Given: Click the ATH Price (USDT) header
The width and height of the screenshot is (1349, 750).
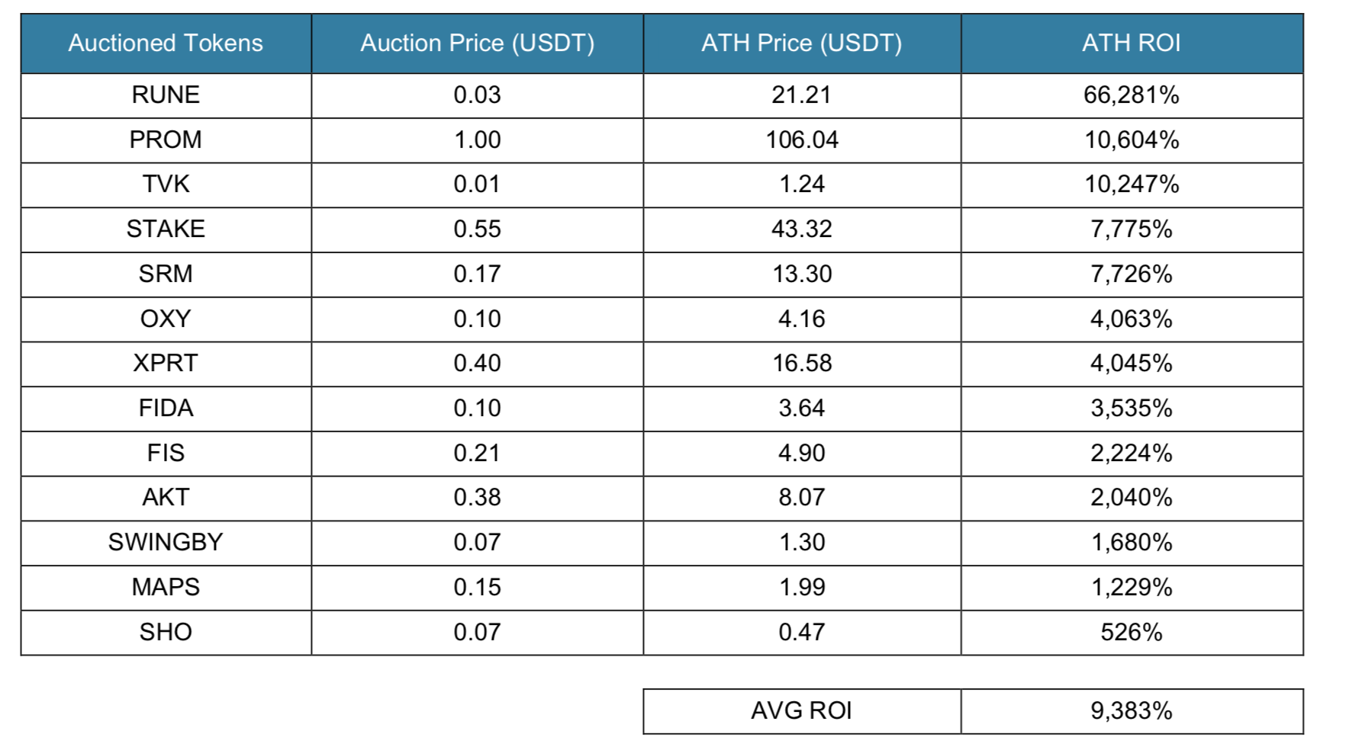Looking at the screenshot, I should point(801,43).
